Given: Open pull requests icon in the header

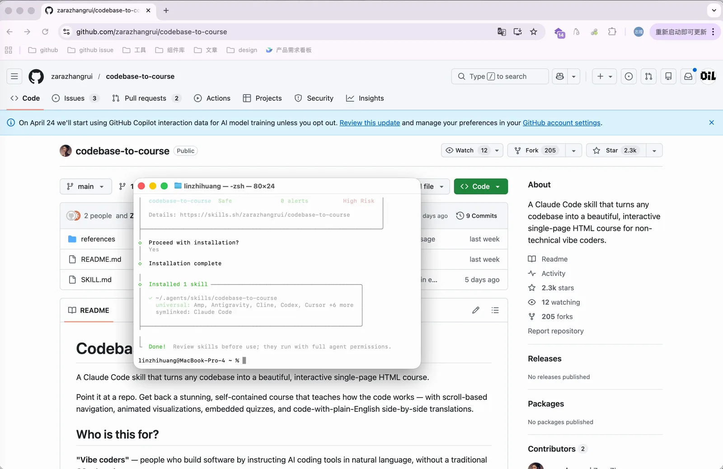Looking at the screenshot, I should pyautogui.click(x=648, y=76).
